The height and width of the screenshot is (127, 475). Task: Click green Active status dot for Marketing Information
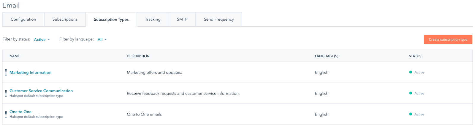[411, 72]
